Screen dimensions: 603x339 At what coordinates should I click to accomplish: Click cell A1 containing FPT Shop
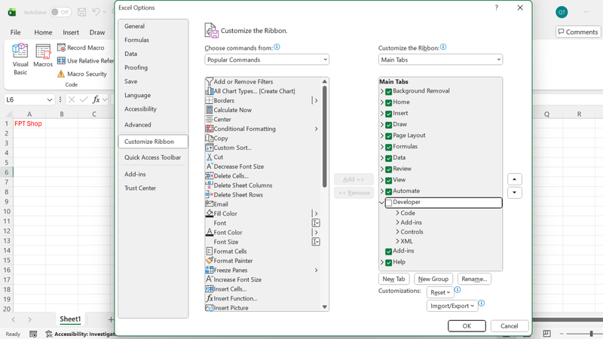29,124
